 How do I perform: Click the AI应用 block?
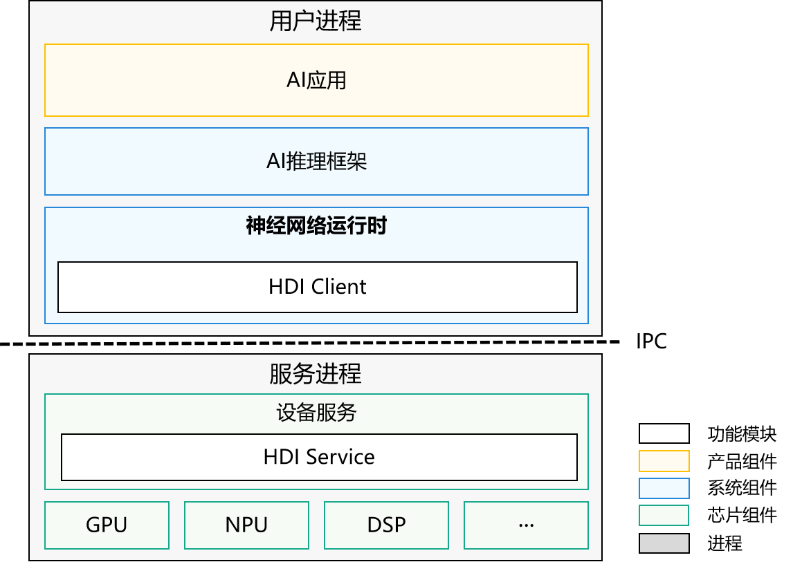[x=316, y=79]
